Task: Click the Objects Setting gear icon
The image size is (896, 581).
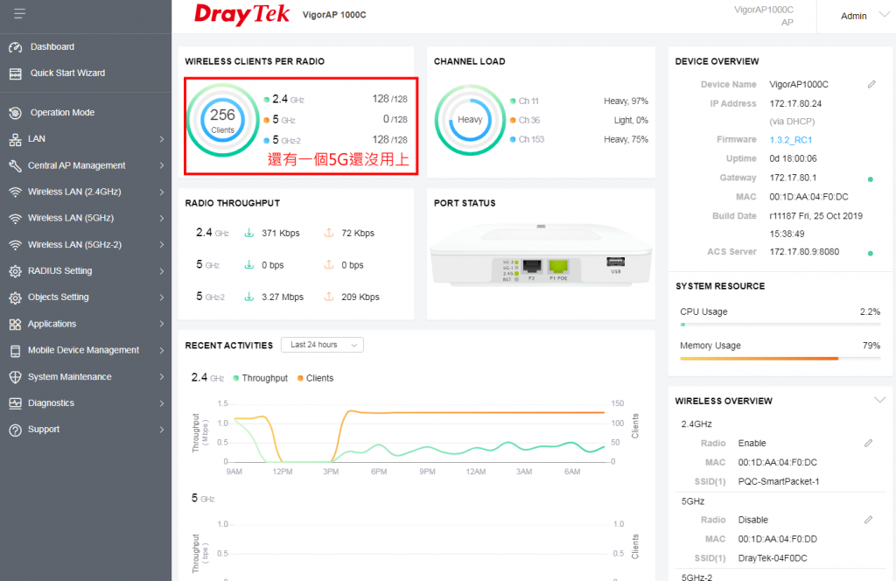Action: tap(16, 297)
